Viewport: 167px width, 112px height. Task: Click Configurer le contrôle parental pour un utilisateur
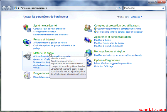[x=120, y=32]
